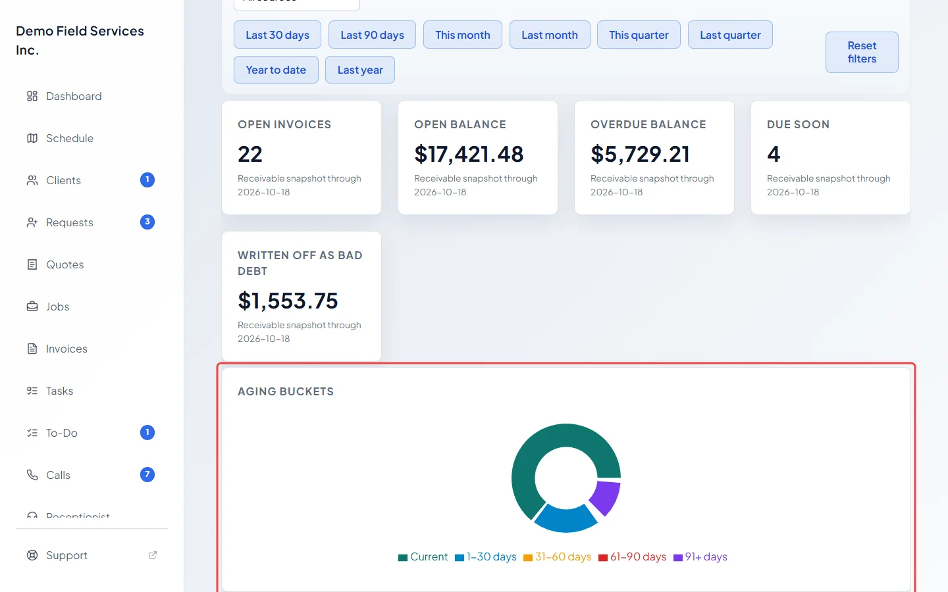Apply the Last 30 days filter
The image size is (948, 592).
point(277,35)
